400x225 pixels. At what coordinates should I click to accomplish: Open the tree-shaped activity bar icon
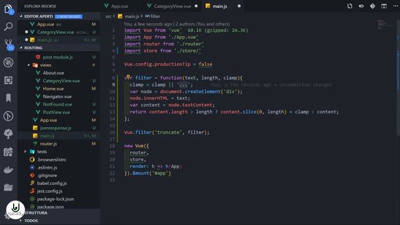(x=8, y=134)
